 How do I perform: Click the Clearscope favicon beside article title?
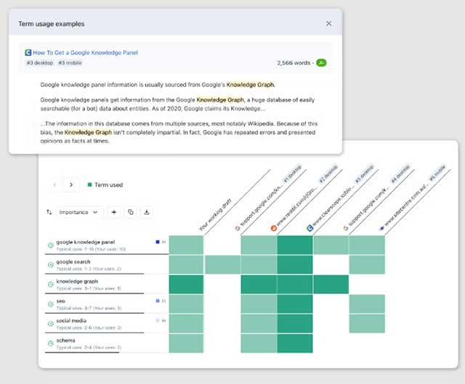pyautogui.click(x=28, y=53)
